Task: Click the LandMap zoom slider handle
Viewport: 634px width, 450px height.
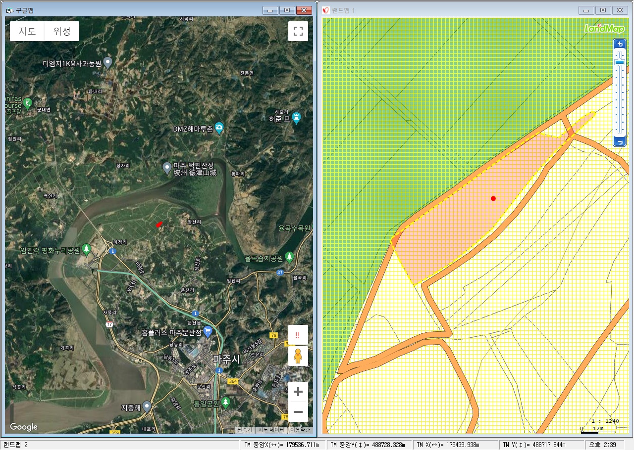Action: [620, 62]
